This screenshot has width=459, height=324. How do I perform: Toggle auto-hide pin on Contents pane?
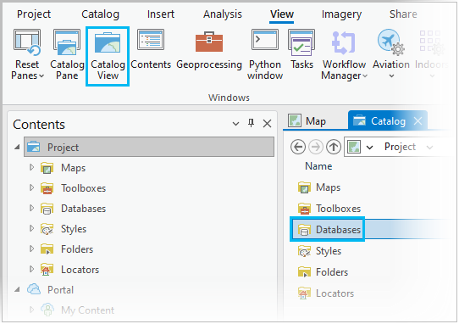coord(251,123)
